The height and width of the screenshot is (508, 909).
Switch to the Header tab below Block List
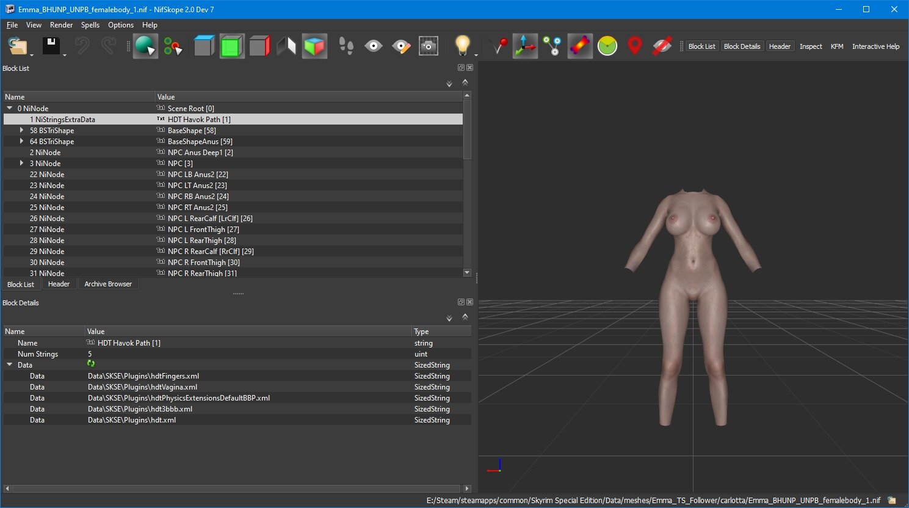pyautogui.click(x=59, y=284)
